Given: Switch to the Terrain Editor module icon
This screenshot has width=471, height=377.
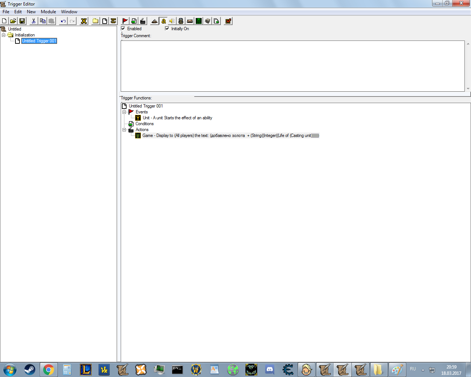Looking at the screenshot, I should pyautogui.click(x=155, y=21).
